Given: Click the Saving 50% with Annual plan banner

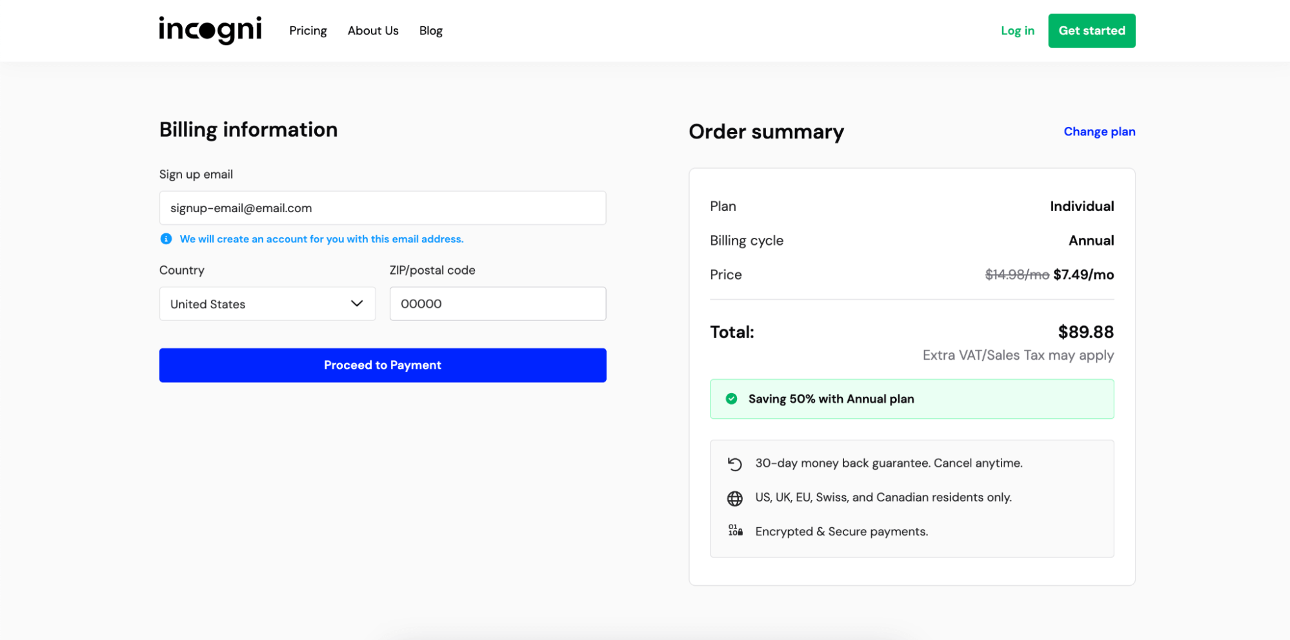Looking at the screenshot, I should 911,399.
